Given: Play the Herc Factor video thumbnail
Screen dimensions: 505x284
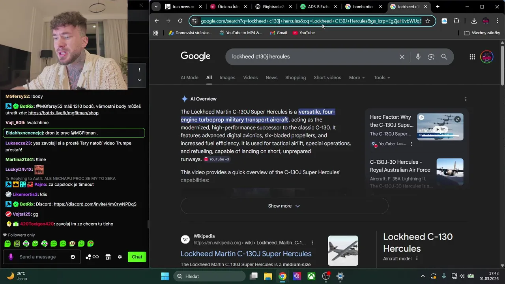Looking at the screenshot, I should pyautogui.click(x=440, y=127).
